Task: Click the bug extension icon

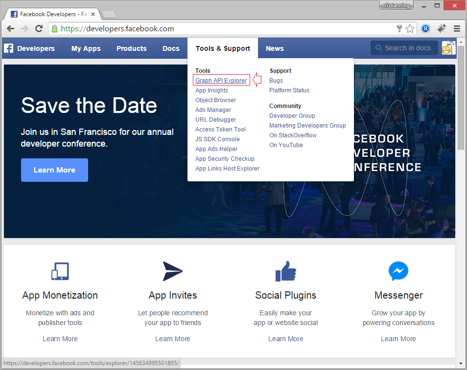Action: 442,28
